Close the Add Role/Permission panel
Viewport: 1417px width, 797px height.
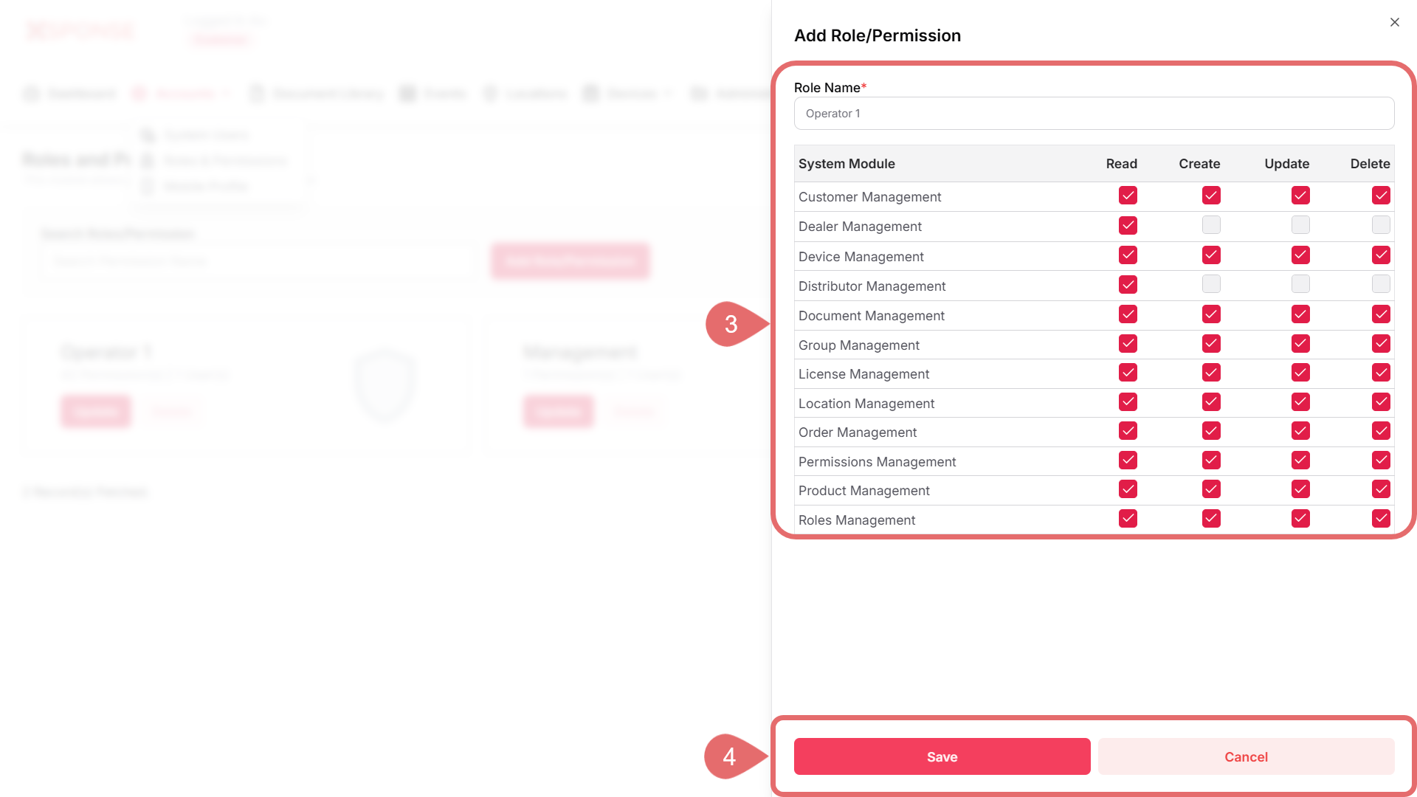(1394, 22)
